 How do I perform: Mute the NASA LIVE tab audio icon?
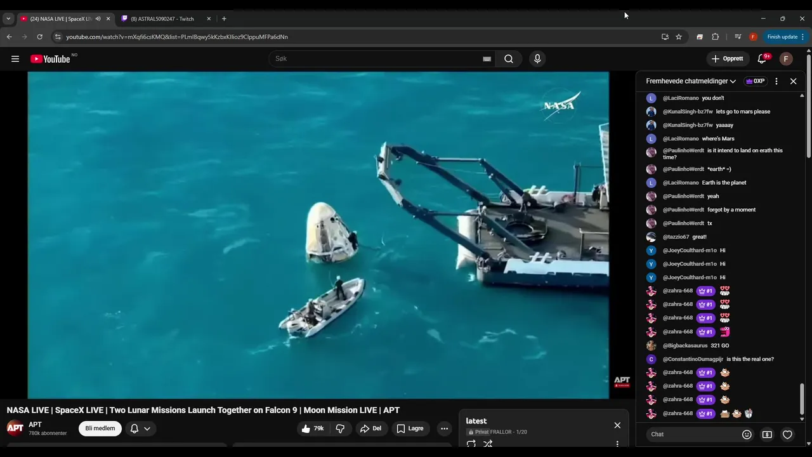pos(98,19)
